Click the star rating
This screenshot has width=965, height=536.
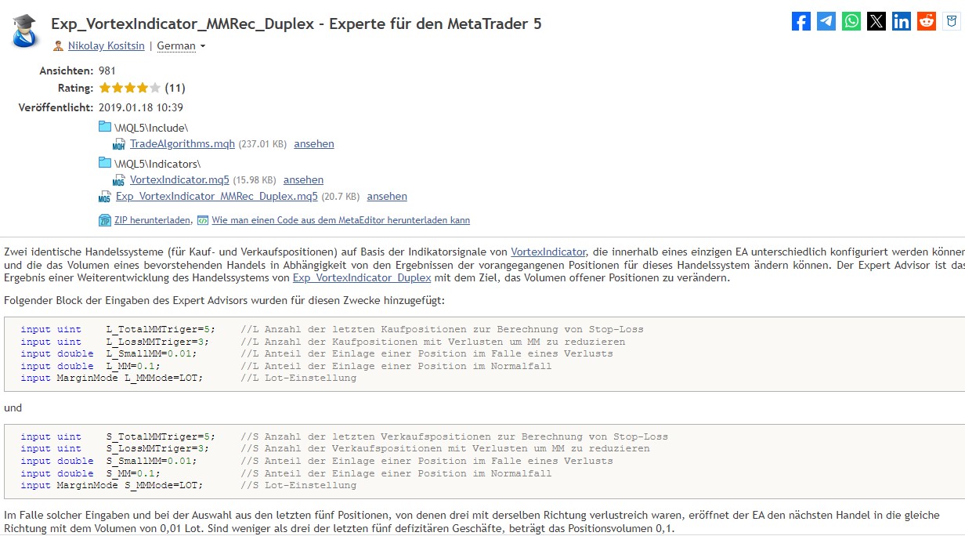[130, 88]
